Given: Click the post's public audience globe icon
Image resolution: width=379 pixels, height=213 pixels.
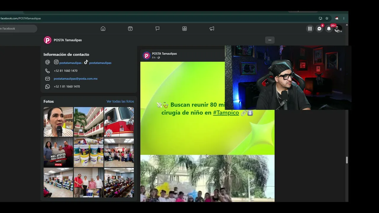Looking at the screenshot, I should tap(159, 58).
